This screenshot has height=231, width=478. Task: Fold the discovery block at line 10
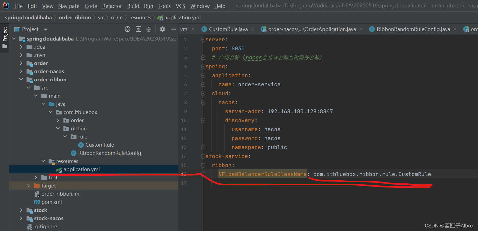203,120
